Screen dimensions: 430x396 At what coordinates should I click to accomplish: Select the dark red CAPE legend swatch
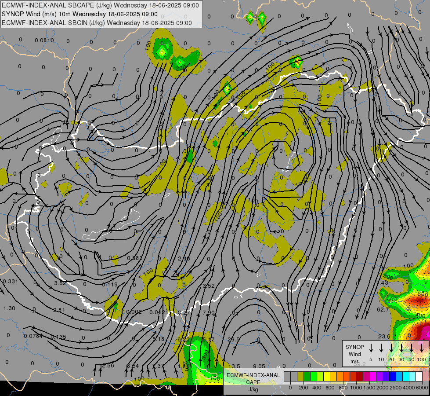(360, 377)
